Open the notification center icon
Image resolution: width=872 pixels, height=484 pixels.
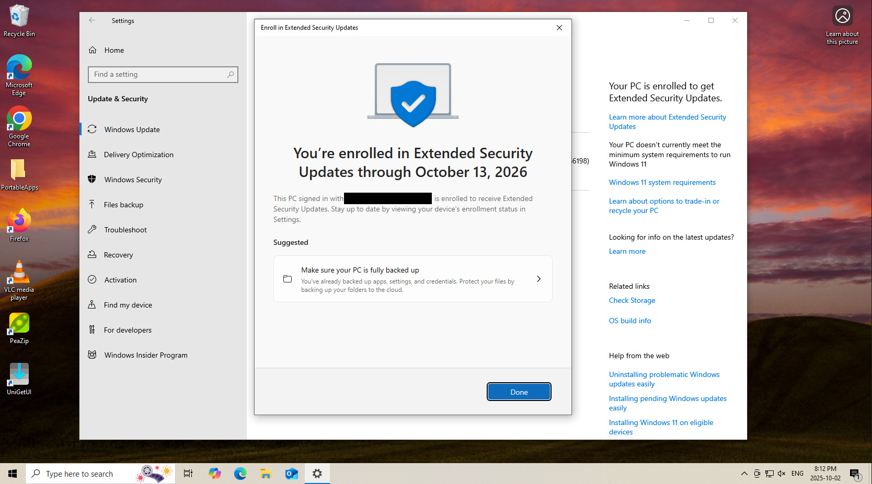(855, 474)
